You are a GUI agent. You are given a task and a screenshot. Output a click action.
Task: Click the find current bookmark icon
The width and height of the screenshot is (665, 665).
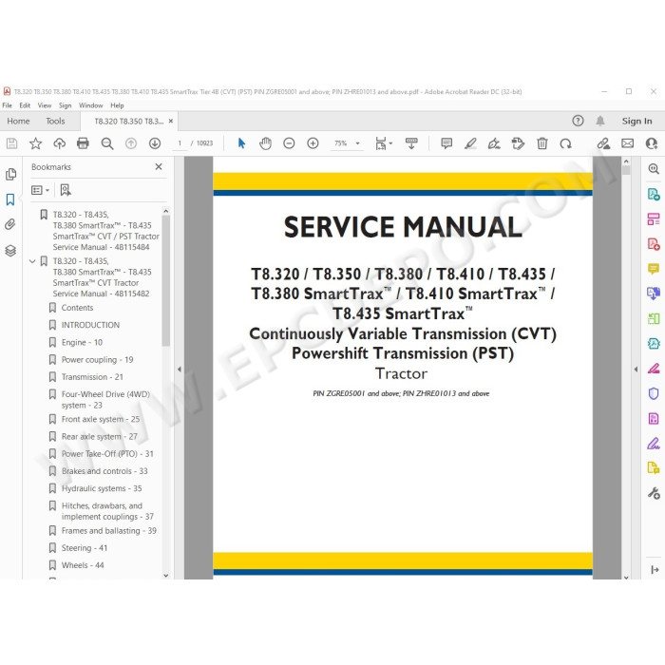point(66,190)
